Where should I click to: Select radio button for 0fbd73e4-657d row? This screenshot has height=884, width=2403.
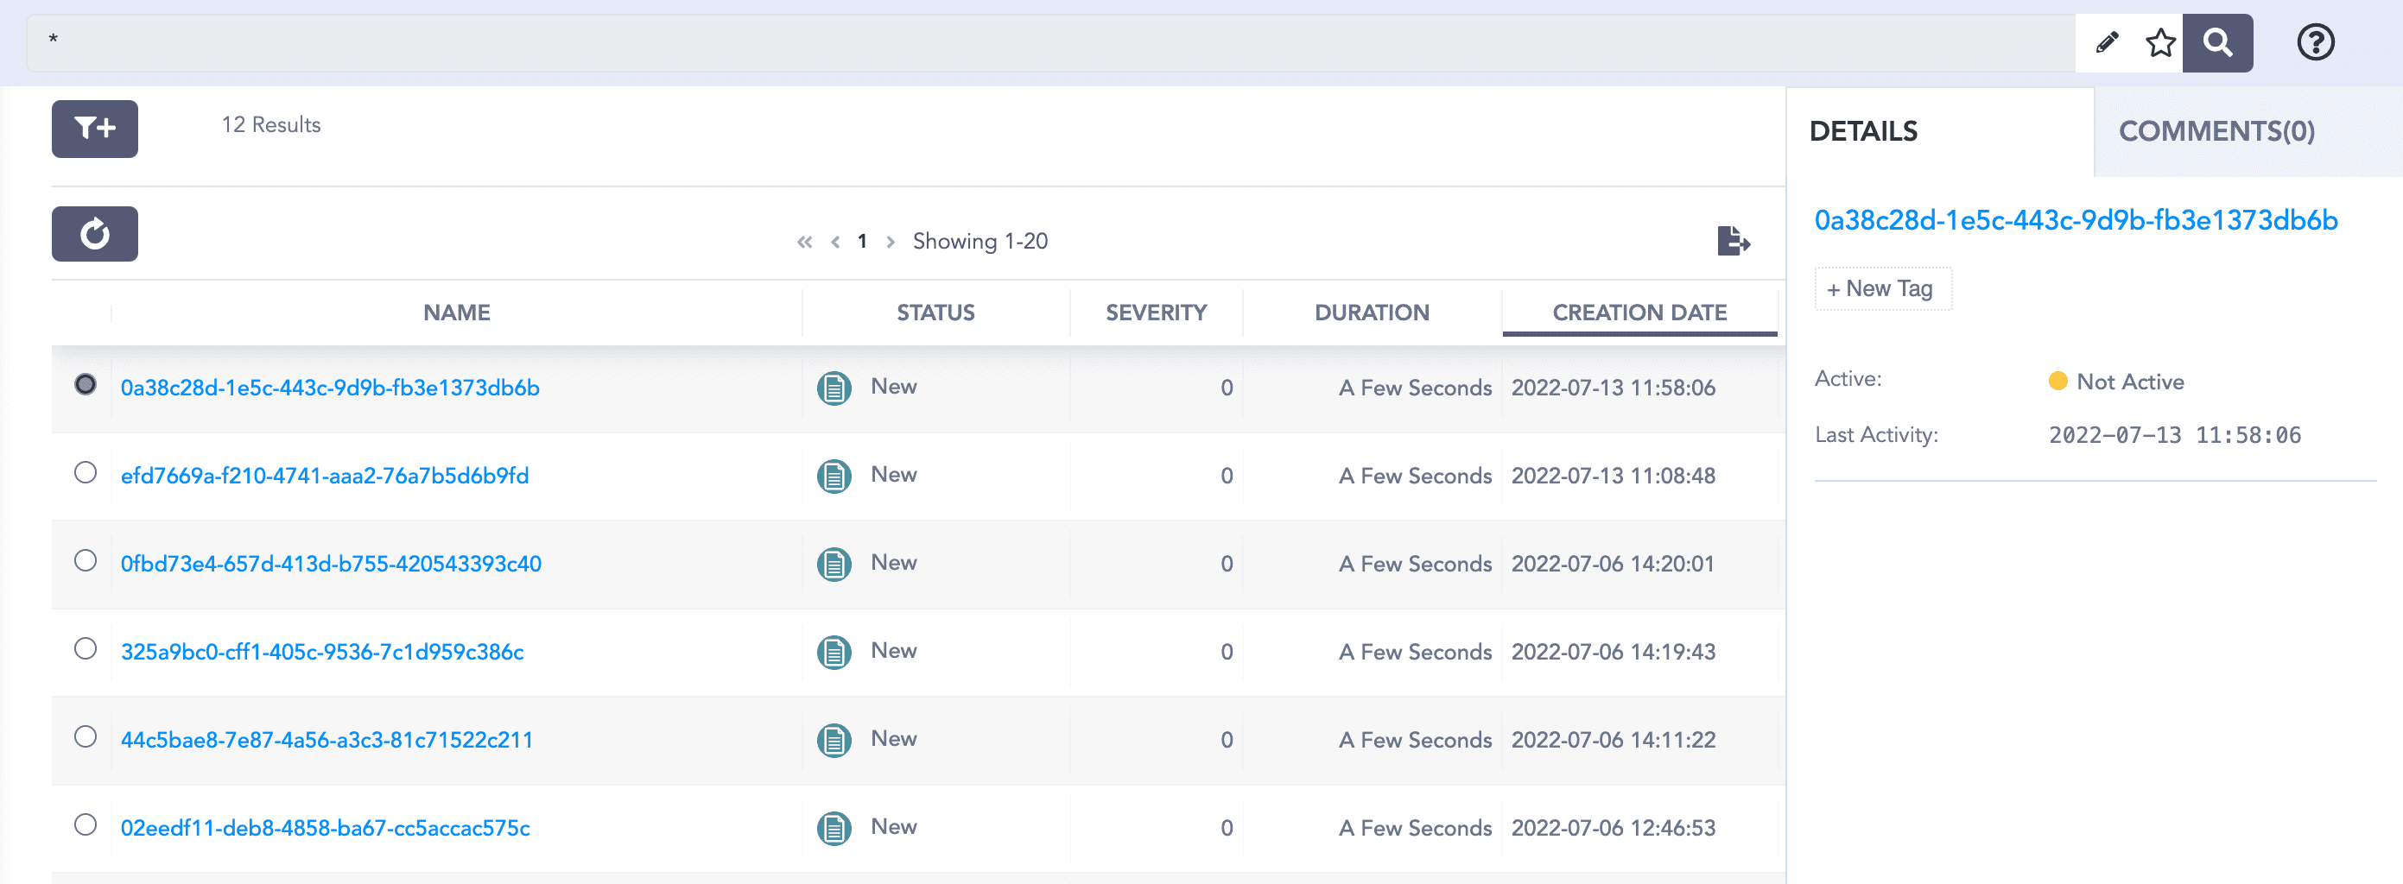pos(85,560)
